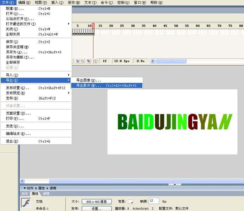
Task: Select Save as Template menu item
Action: [x=36, y=57]
